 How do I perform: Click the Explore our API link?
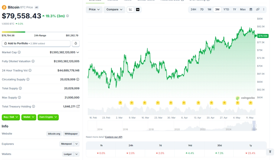click(114, 137)
